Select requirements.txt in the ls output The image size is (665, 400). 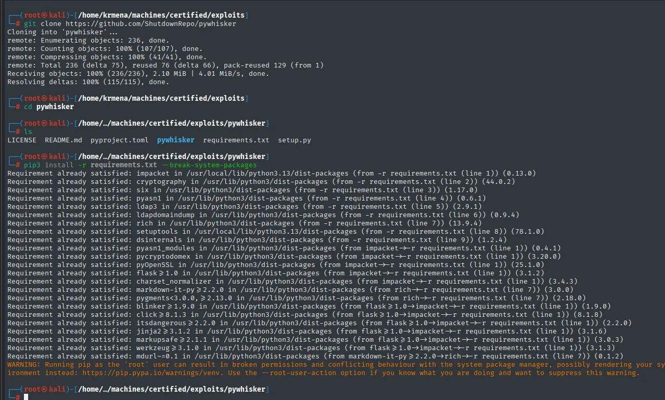point(236,140)
